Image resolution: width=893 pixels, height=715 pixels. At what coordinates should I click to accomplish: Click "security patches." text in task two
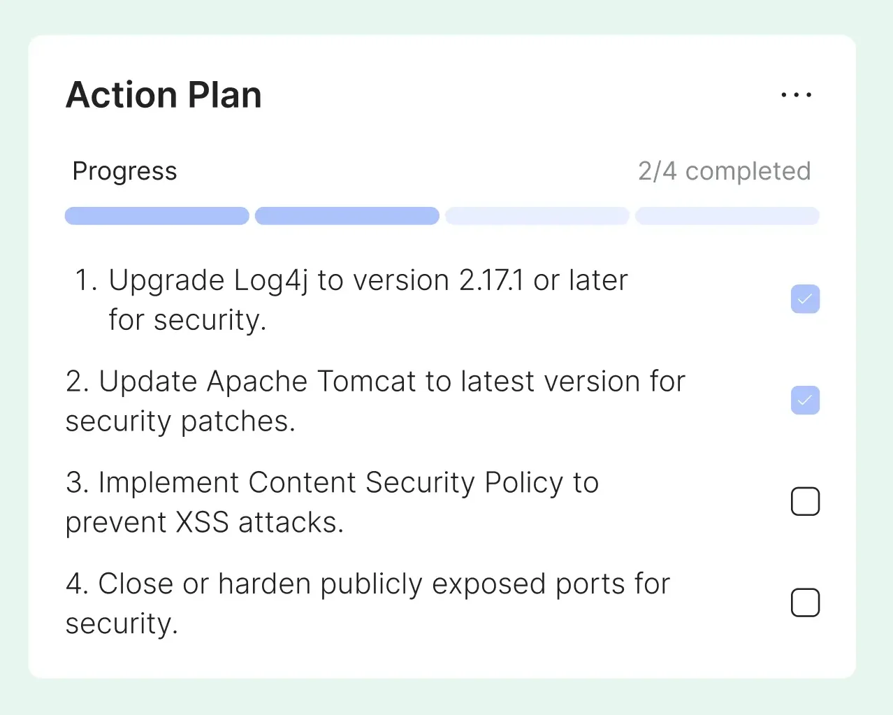pyautogui.click(x=180, y=421)
